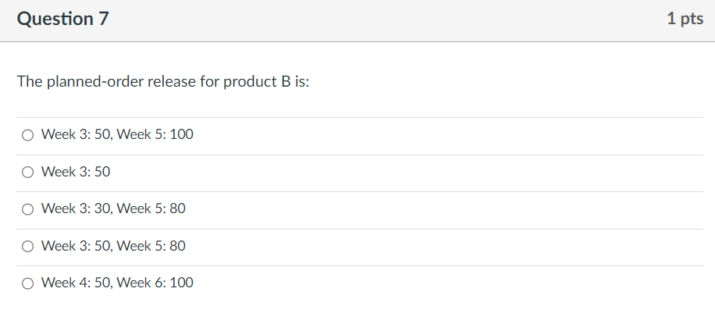Click the "Week 3: 30, Week 5: 80" answer label

click(113, 209)
